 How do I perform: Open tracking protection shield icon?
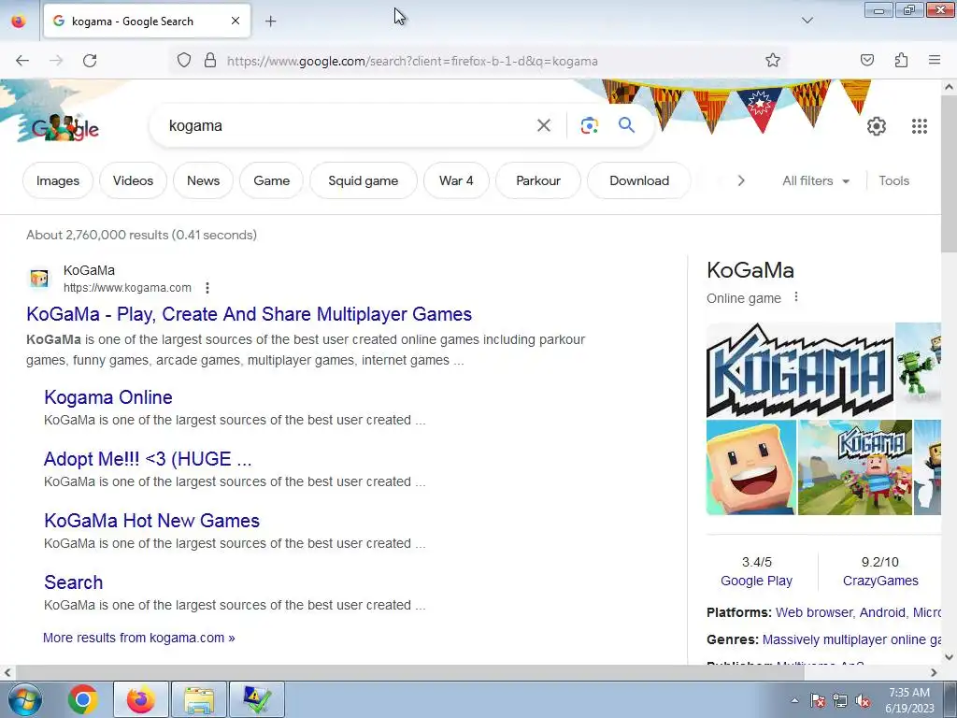click(184, 61)
